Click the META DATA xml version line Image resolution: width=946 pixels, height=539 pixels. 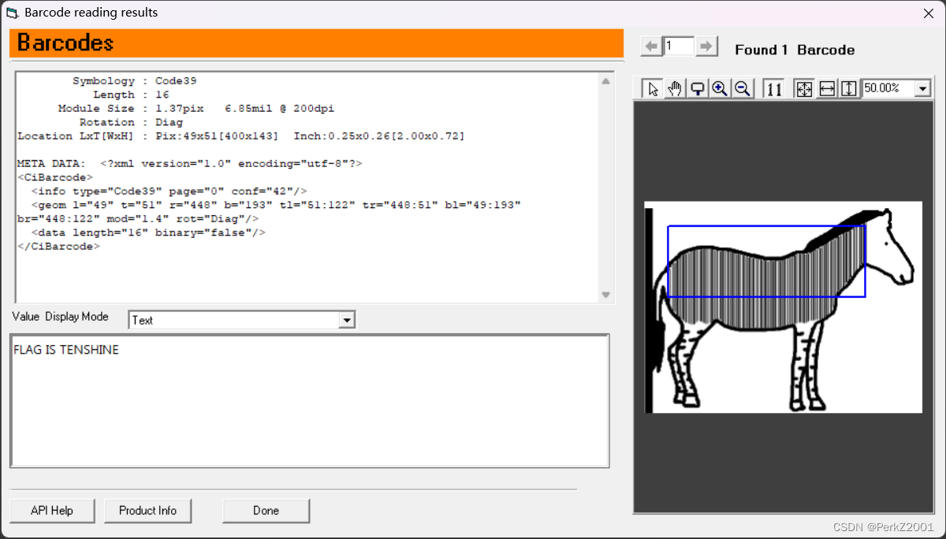189,163
